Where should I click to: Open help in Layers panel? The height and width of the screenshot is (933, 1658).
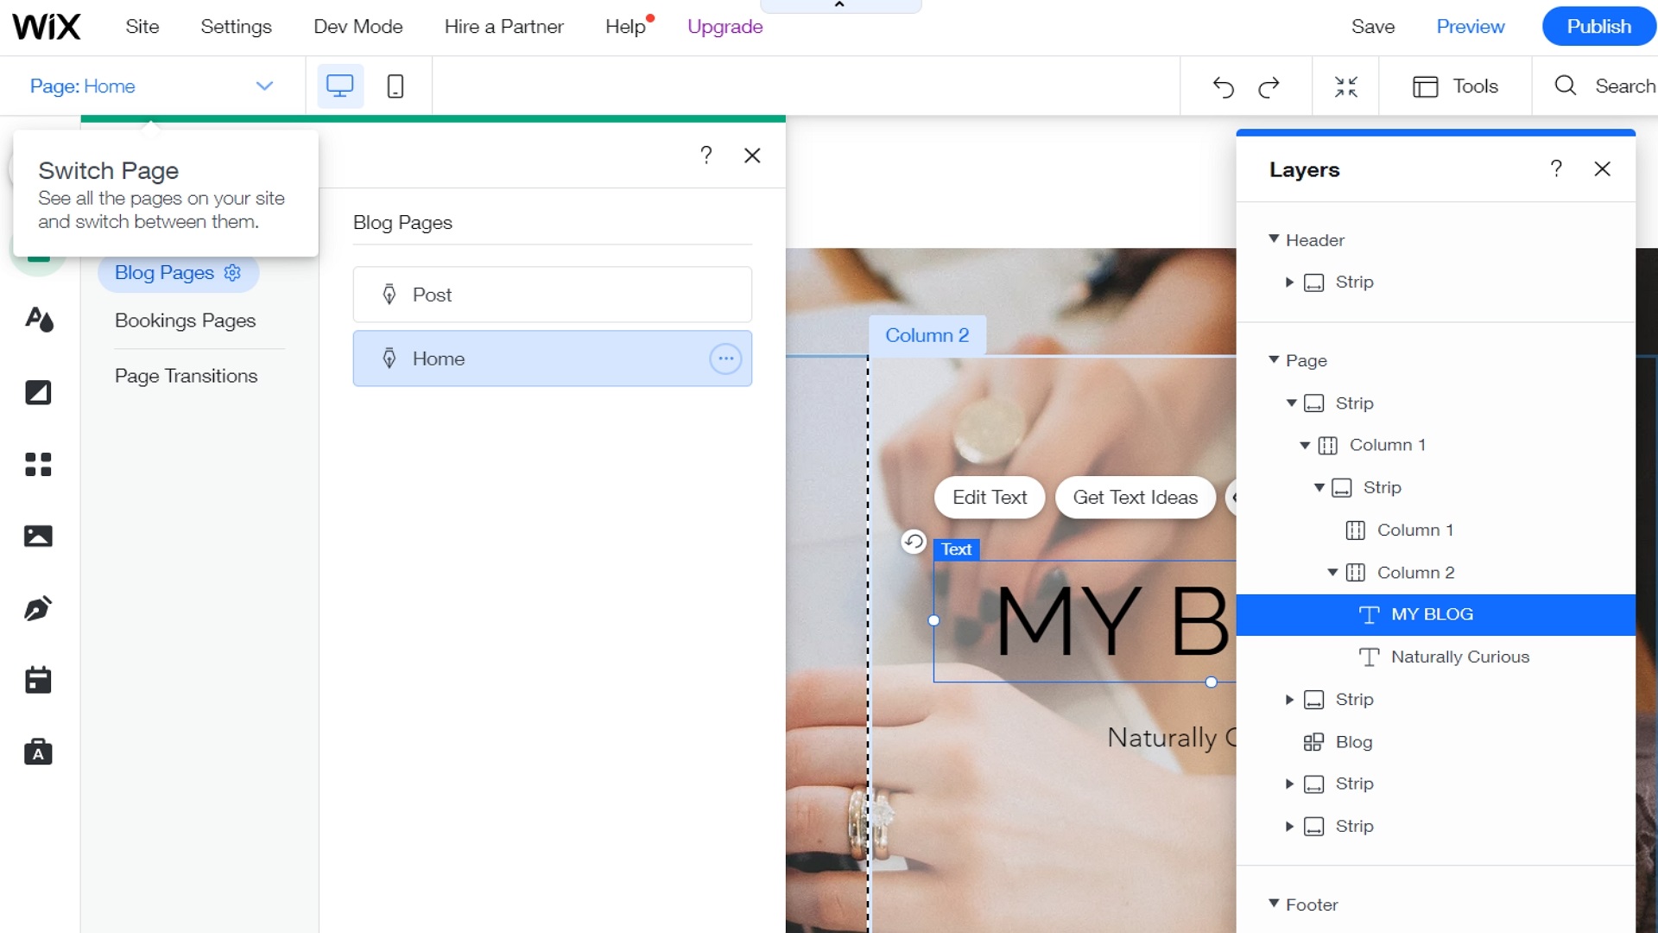tap(1556, 168)
